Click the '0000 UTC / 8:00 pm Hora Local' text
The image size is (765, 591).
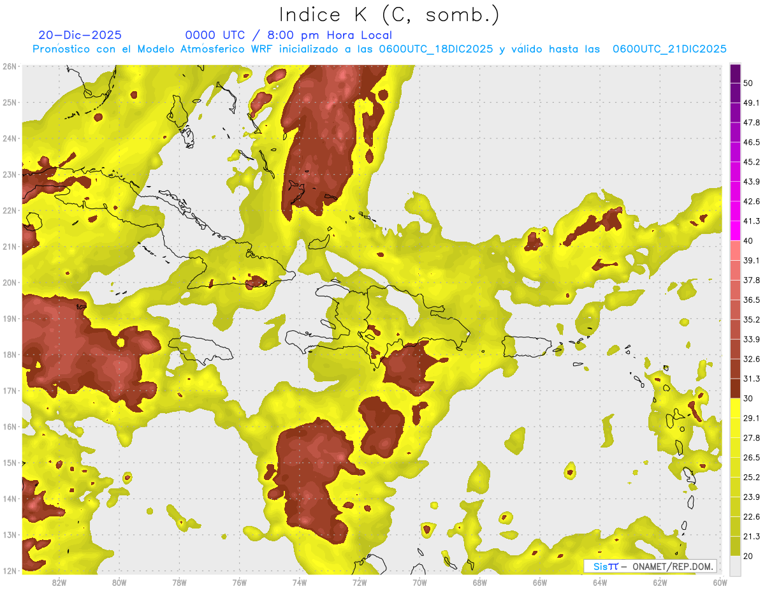click(288, 35)
